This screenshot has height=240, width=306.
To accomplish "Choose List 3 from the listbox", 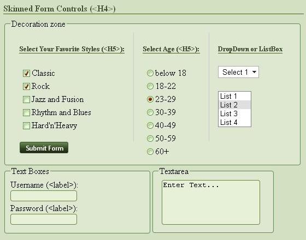I will pyautogui.click(x=234, y=113).
